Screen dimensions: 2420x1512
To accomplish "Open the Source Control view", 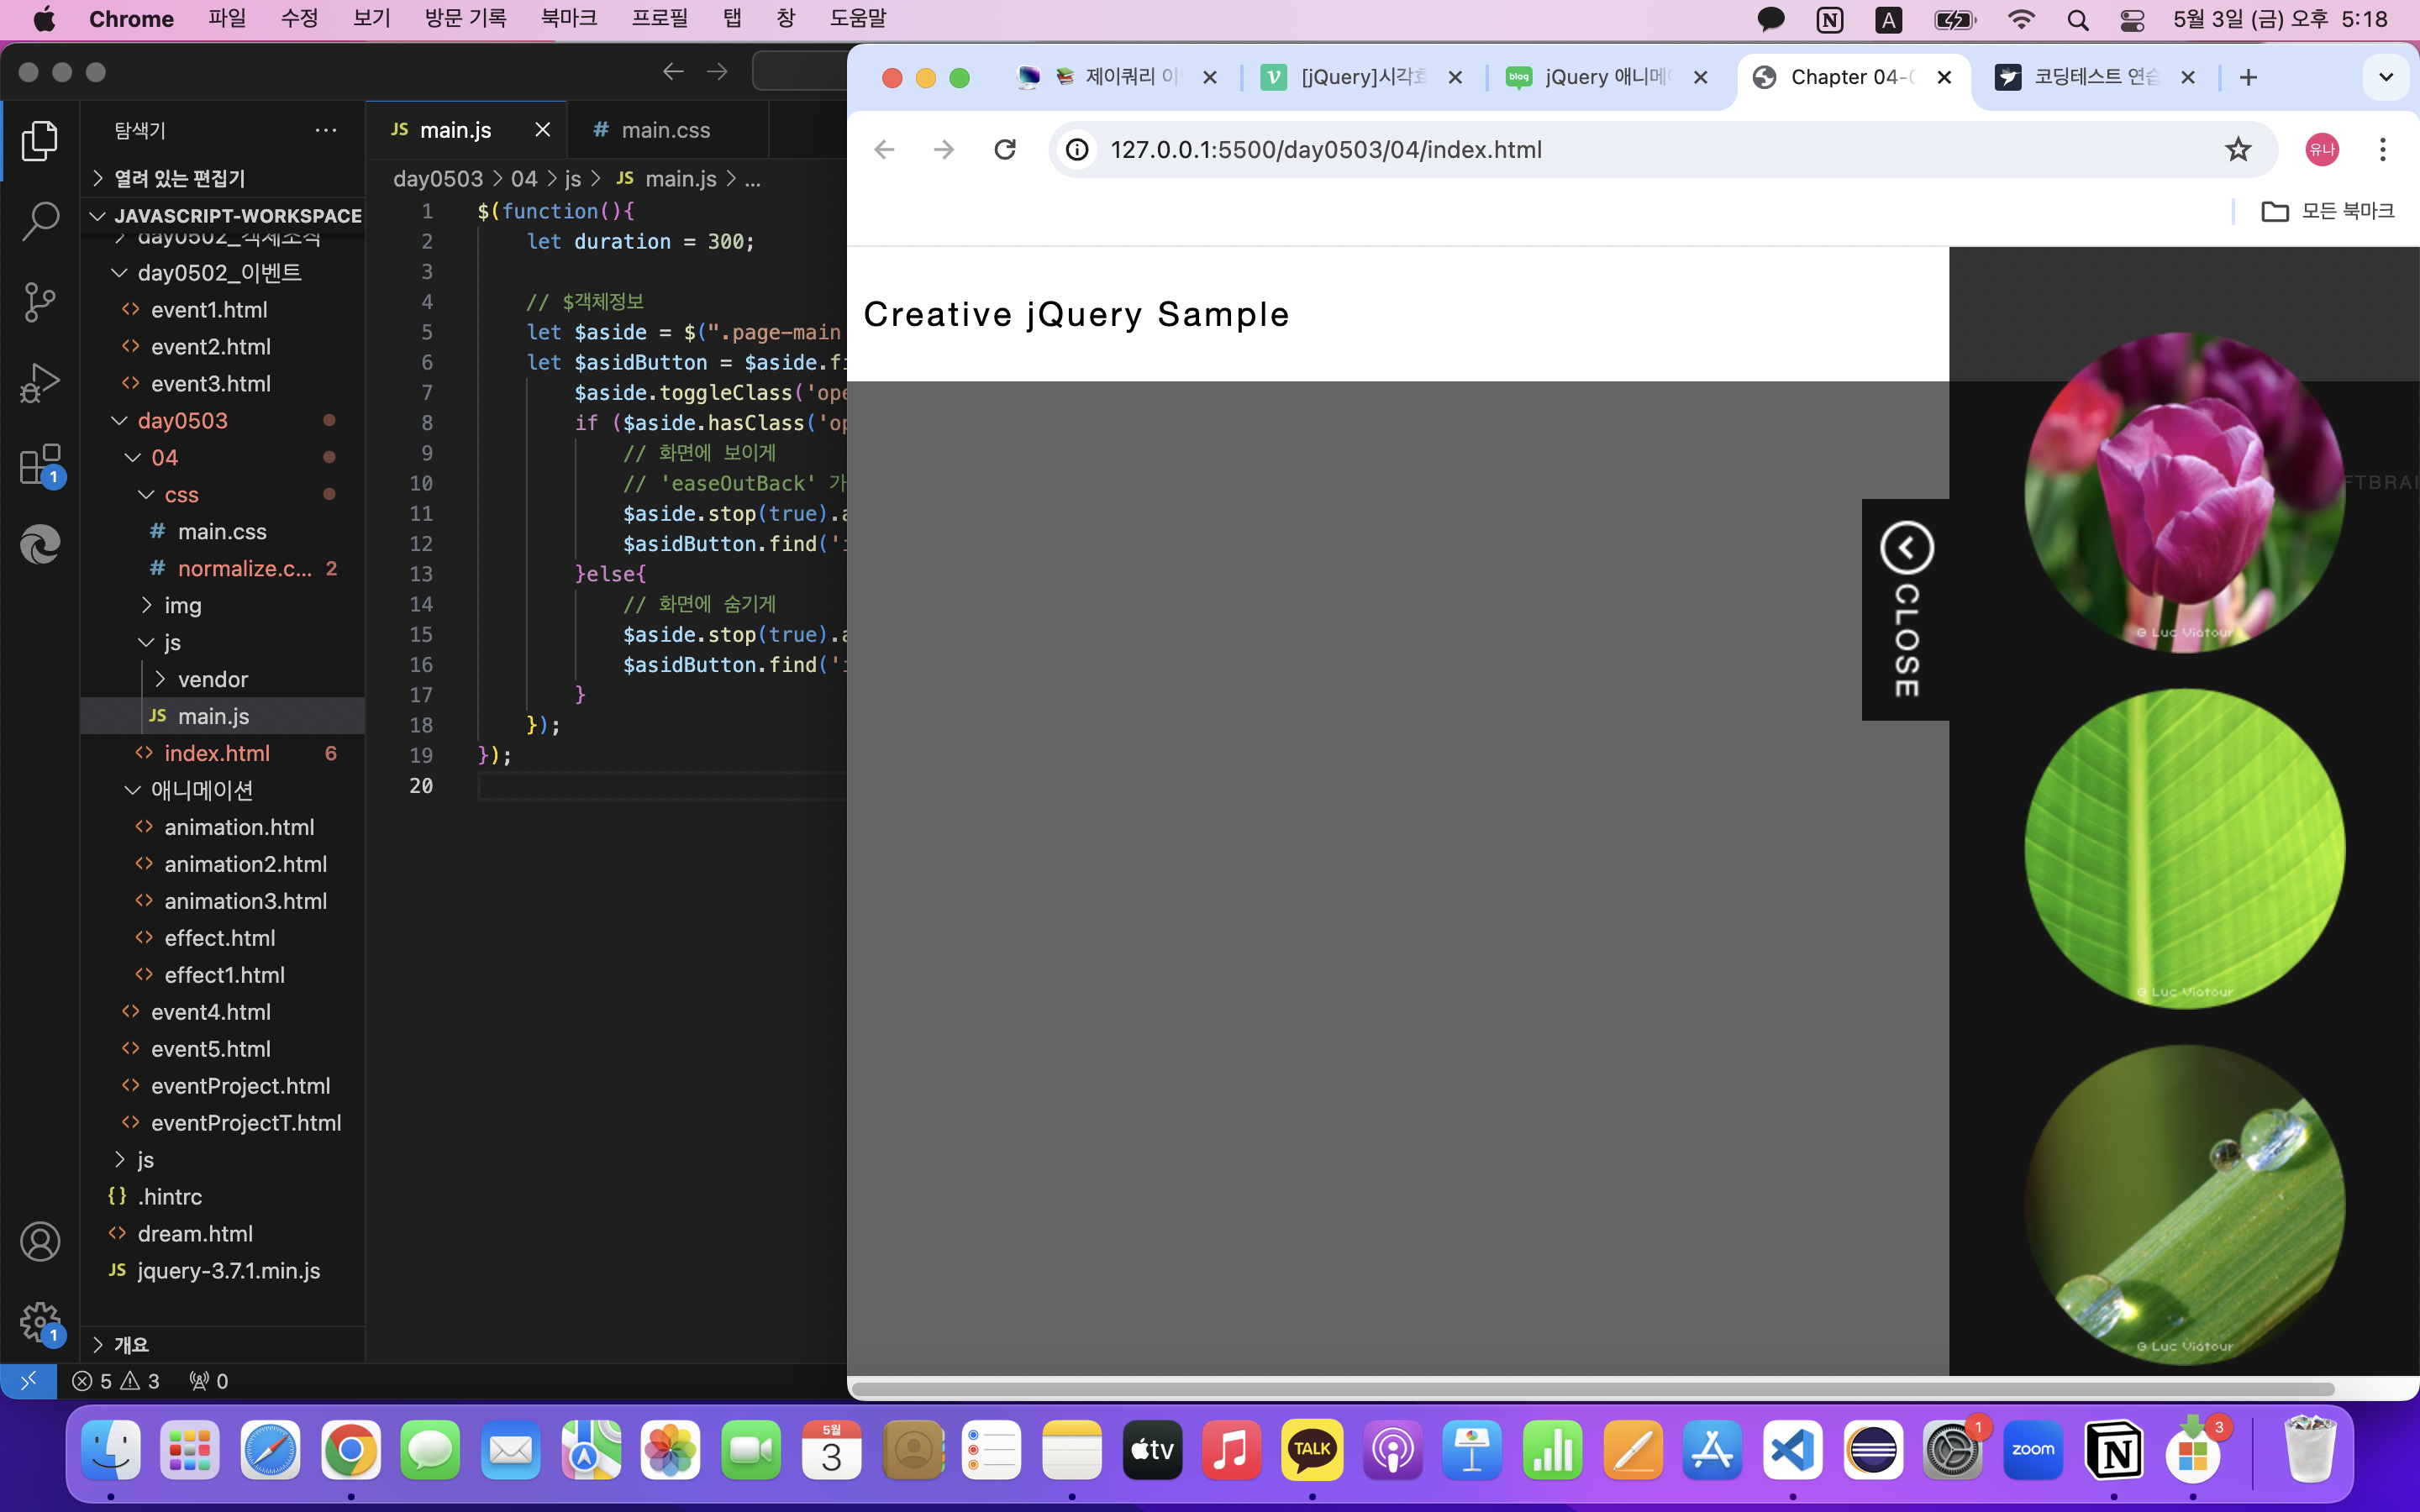I will tap(40, 302).
